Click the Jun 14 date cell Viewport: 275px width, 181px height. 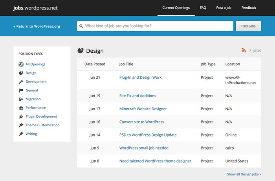point(95,135)
